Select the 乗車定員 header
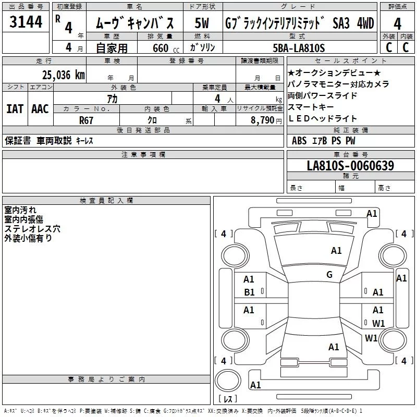Image resolution: width=417 pixels, height=417 pixels. click(214, 87)
